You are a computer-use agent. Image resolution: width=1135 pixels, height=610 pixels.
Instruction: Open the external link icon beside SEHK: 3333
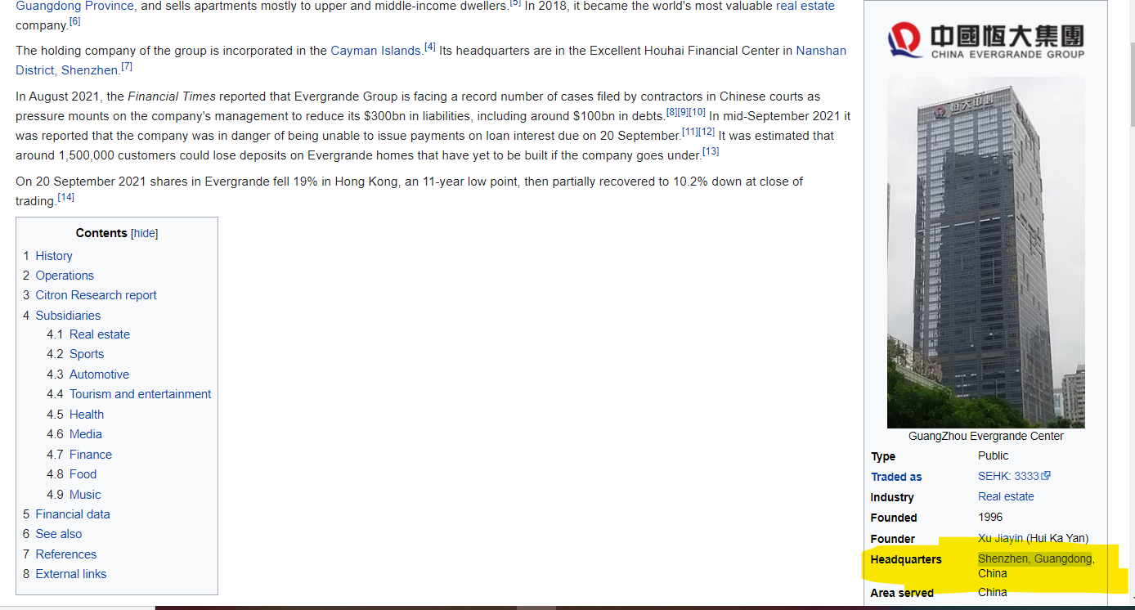point(1046,476)
